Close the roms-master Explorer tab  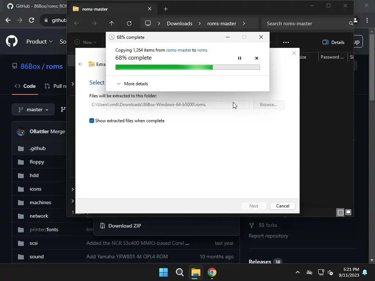[149, 9]
